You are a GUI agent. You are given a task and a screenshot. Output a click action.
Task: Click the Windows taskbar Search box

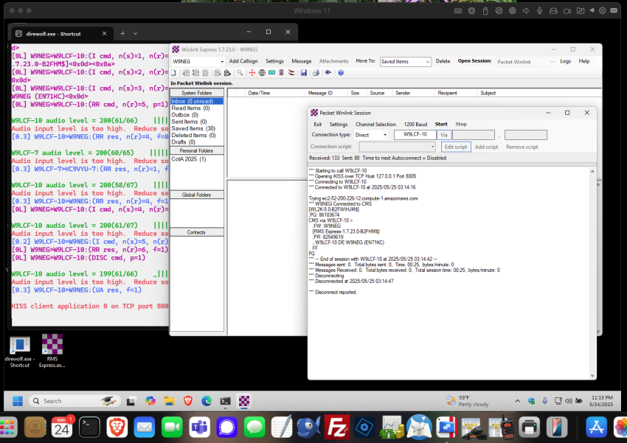click(75, 401)
